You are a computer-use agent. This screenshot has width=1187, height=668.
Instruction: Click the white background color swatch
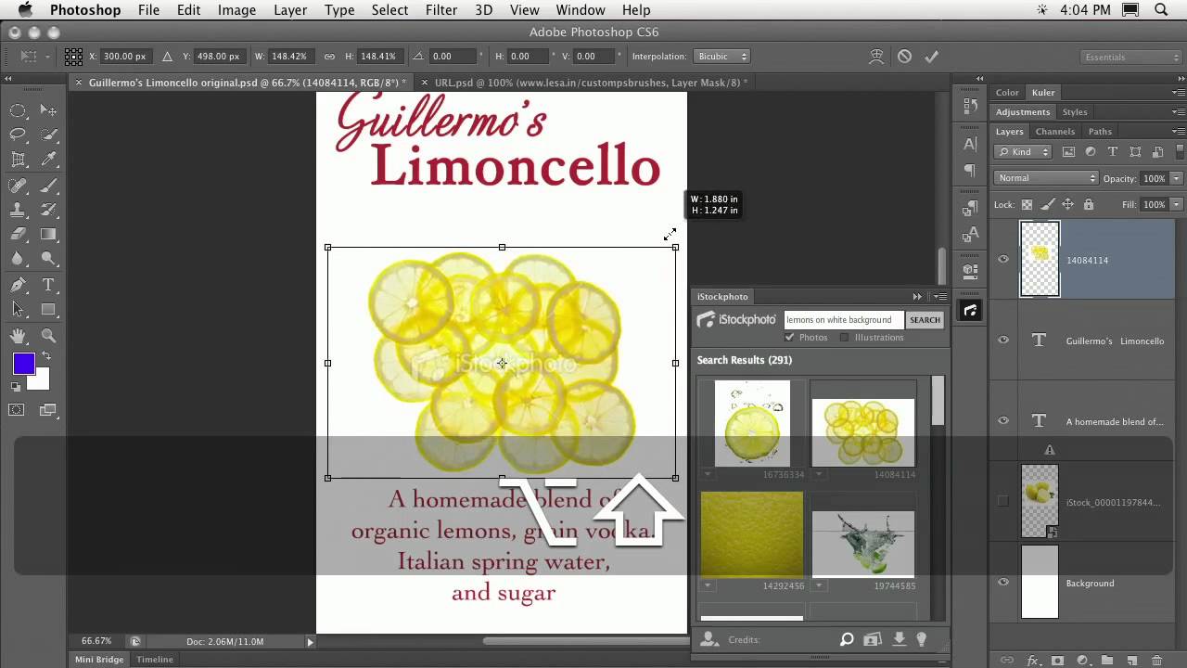tap(41, 381)
